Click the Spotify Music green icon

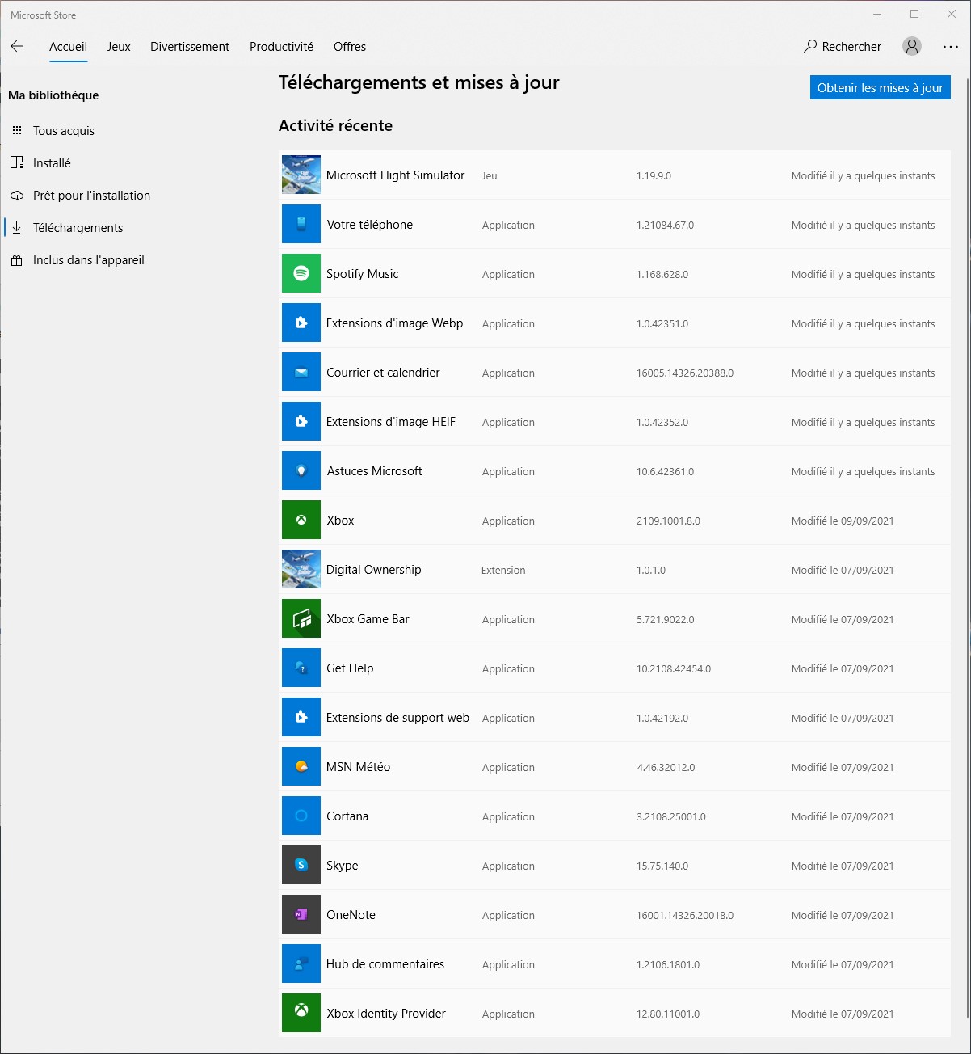coord(301,273)
